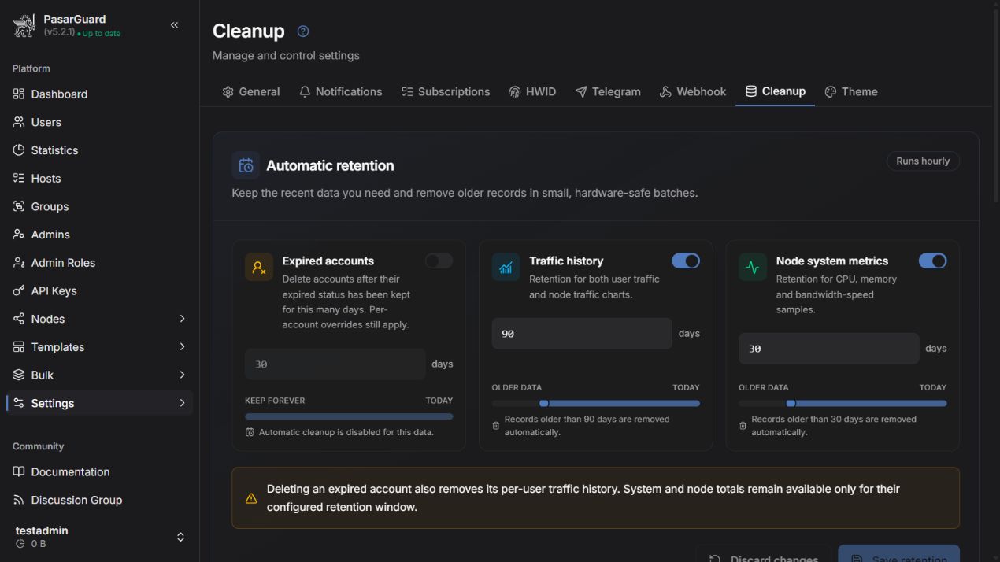Open the HWID tab

tap(532, 91)
